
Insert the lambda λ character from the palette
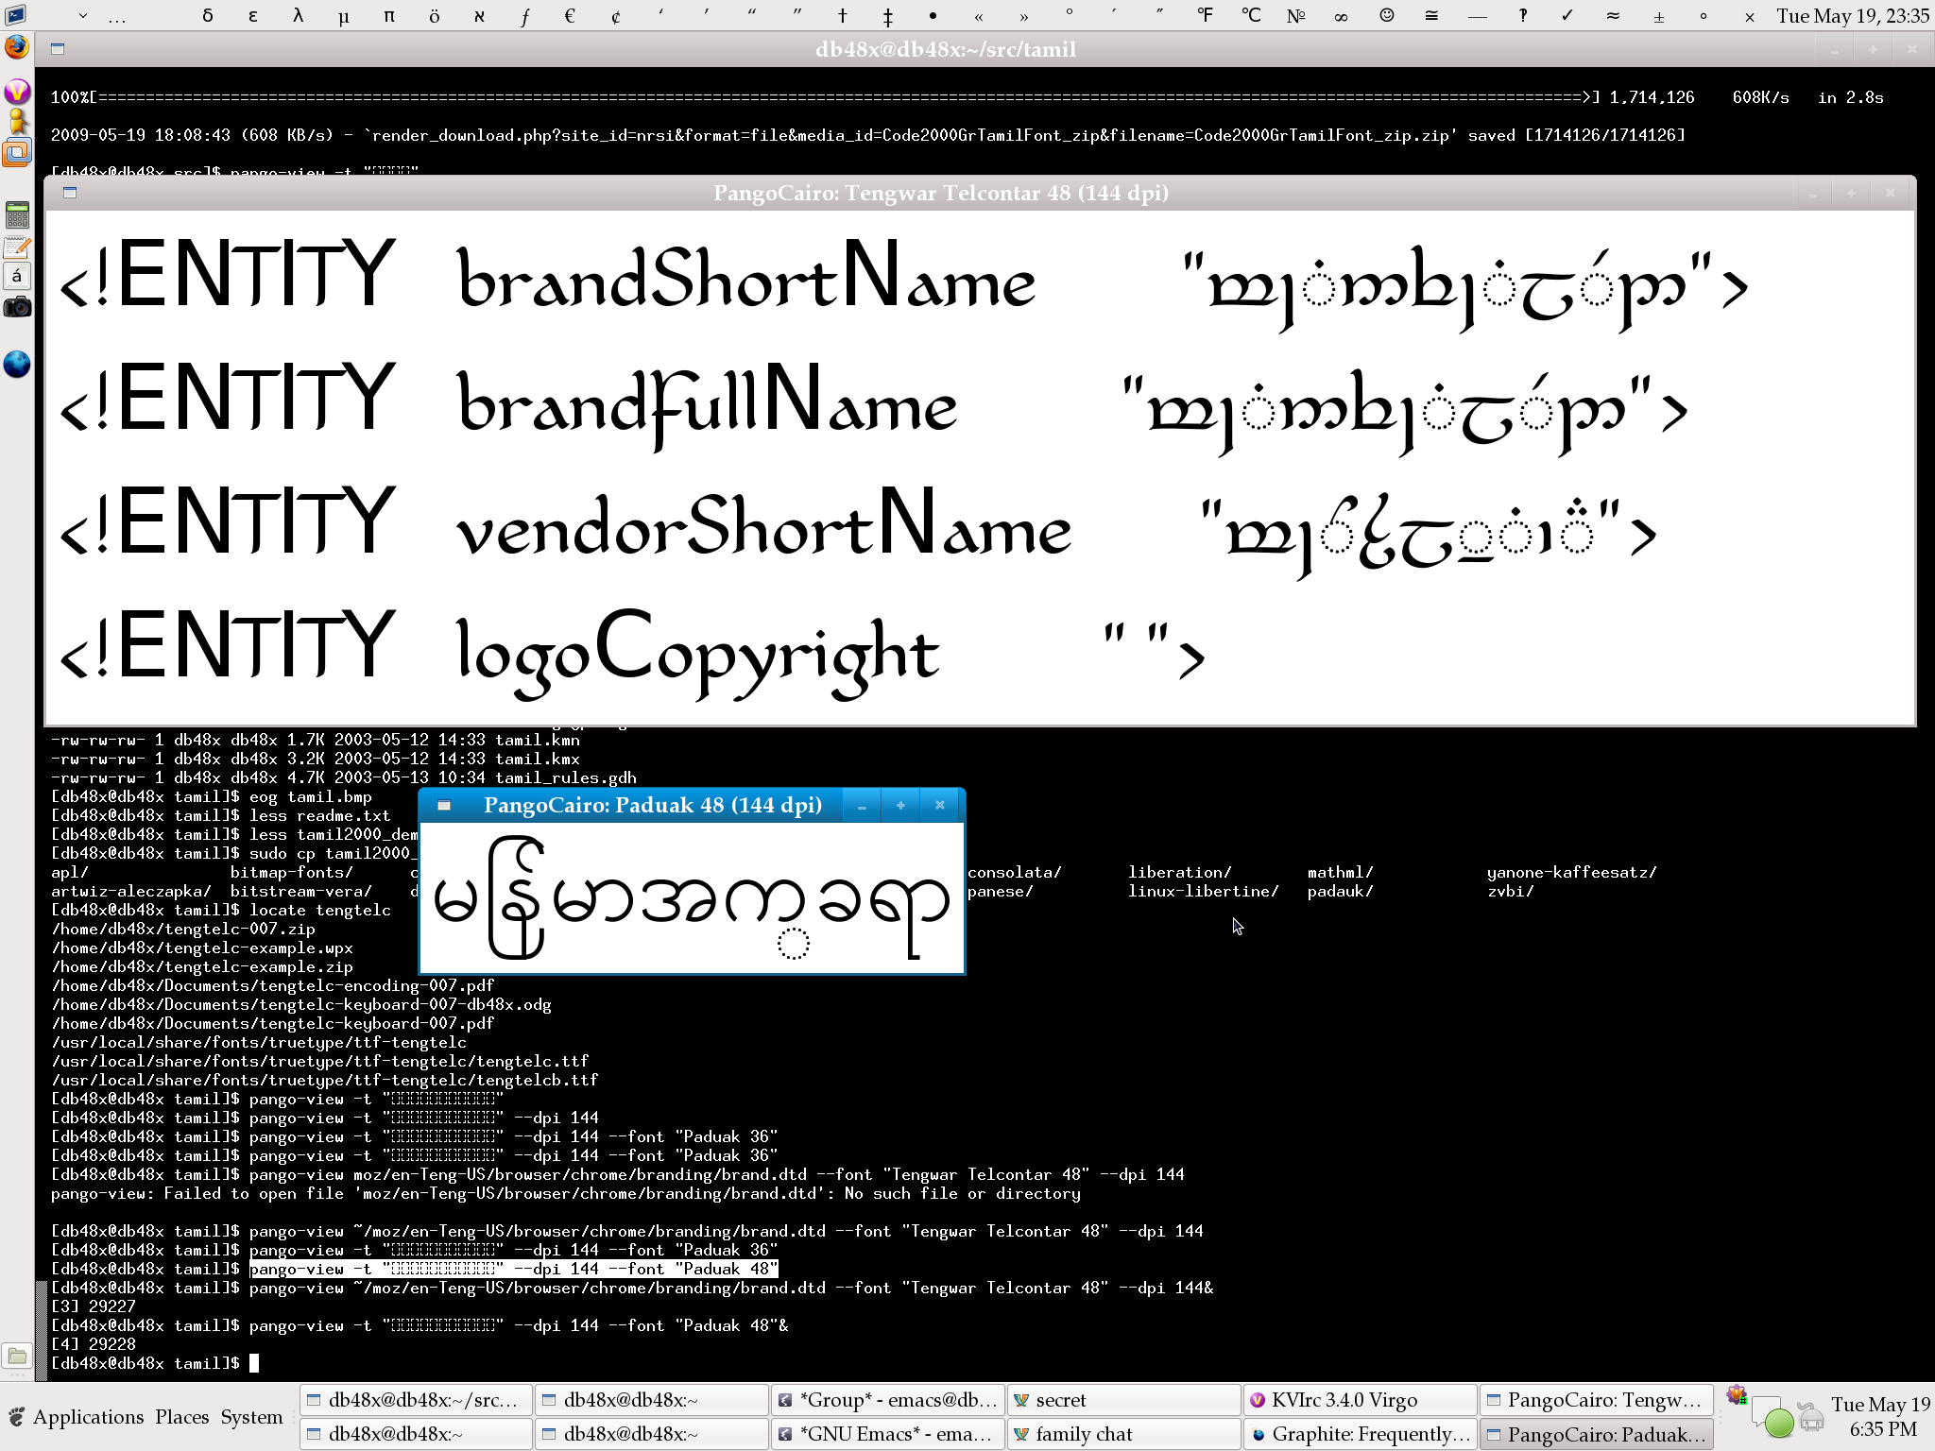tap(298, 16)
